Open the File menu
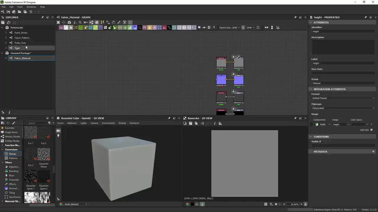 pyautogui.click(x=4, y=7)
